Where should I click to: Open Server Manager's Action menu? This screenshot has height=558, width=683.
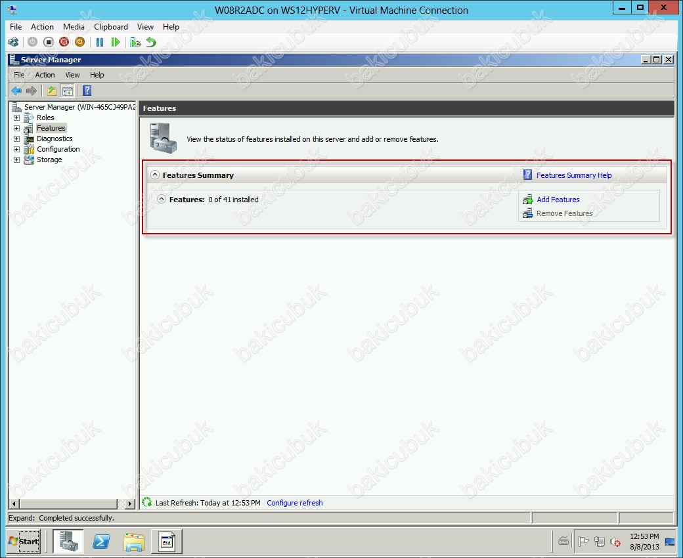[x=45, y=75]
